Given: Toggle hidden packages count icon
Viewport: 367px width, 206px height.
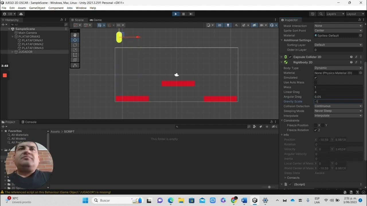Looking at the screenshot, I should point(274,126).
